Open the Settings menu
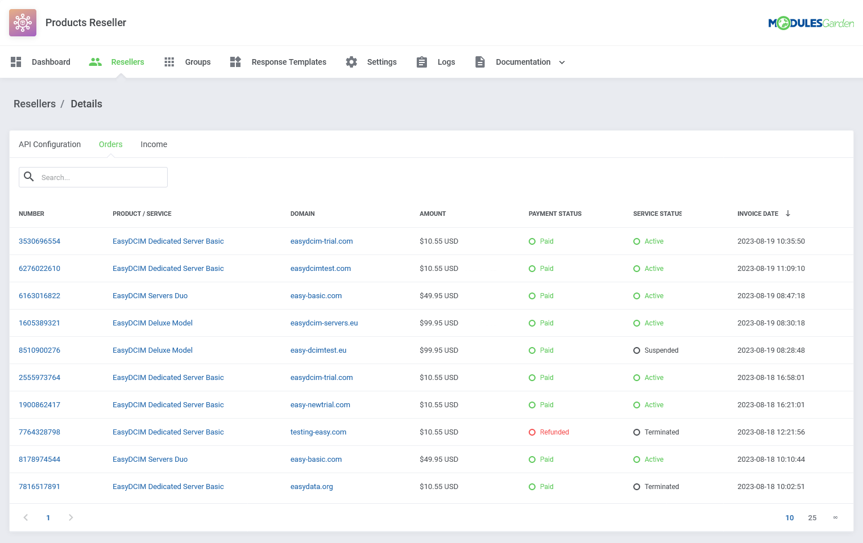The image size is (863, 543). (x=382, y=62)
